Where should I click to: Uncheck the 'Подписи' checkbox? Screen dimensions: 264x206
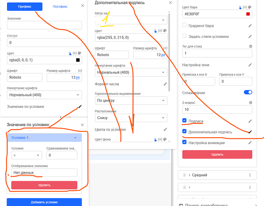184,121
